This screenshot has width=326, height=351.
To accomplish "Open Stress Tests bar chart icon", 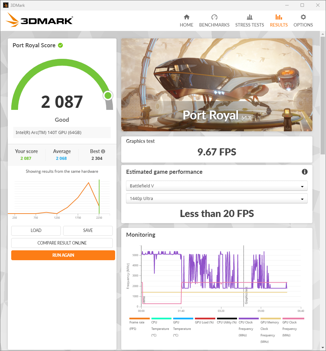I will (x=249, y=17).
